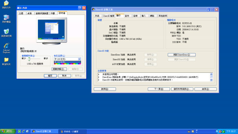Switch to 未命名 - 小畫家 taskbar button

(x=73, y=131)
